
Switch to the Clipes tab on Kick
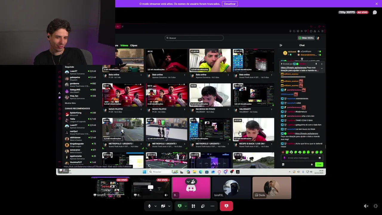pos(134,45)
